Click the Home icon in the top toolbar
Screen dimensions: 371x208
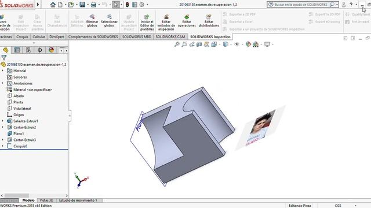coord(53,5)
